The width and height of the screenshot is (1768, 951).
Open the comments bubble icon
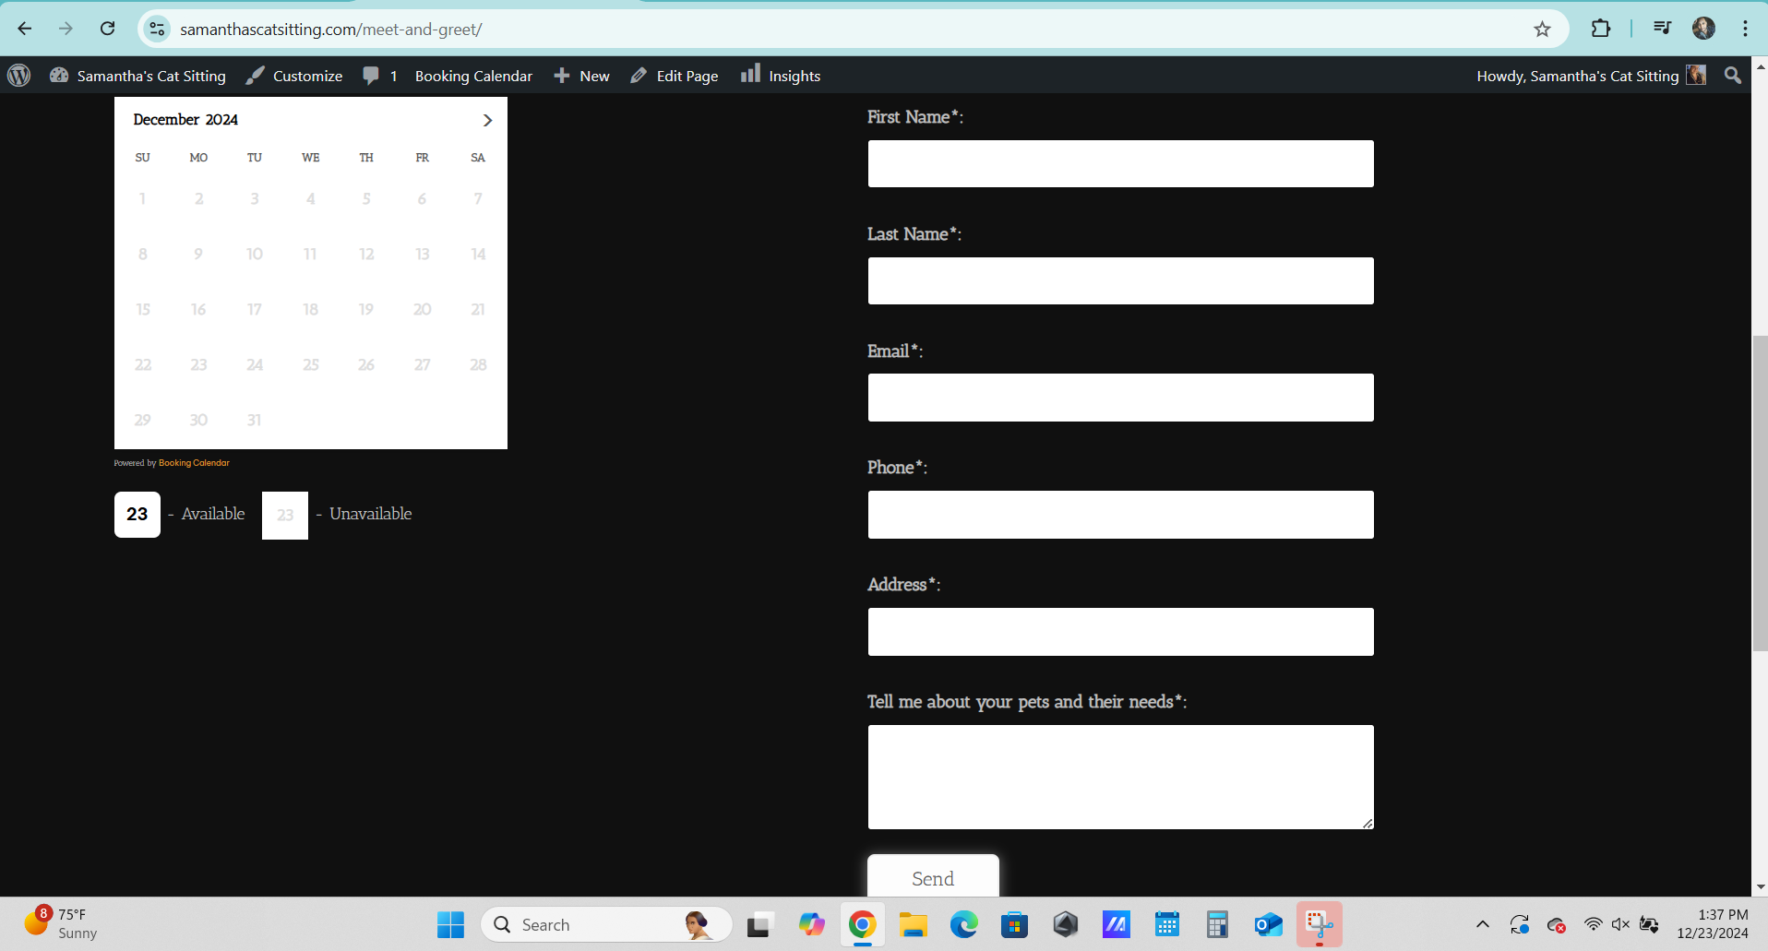pyautogui.click(x=371, y=76)
